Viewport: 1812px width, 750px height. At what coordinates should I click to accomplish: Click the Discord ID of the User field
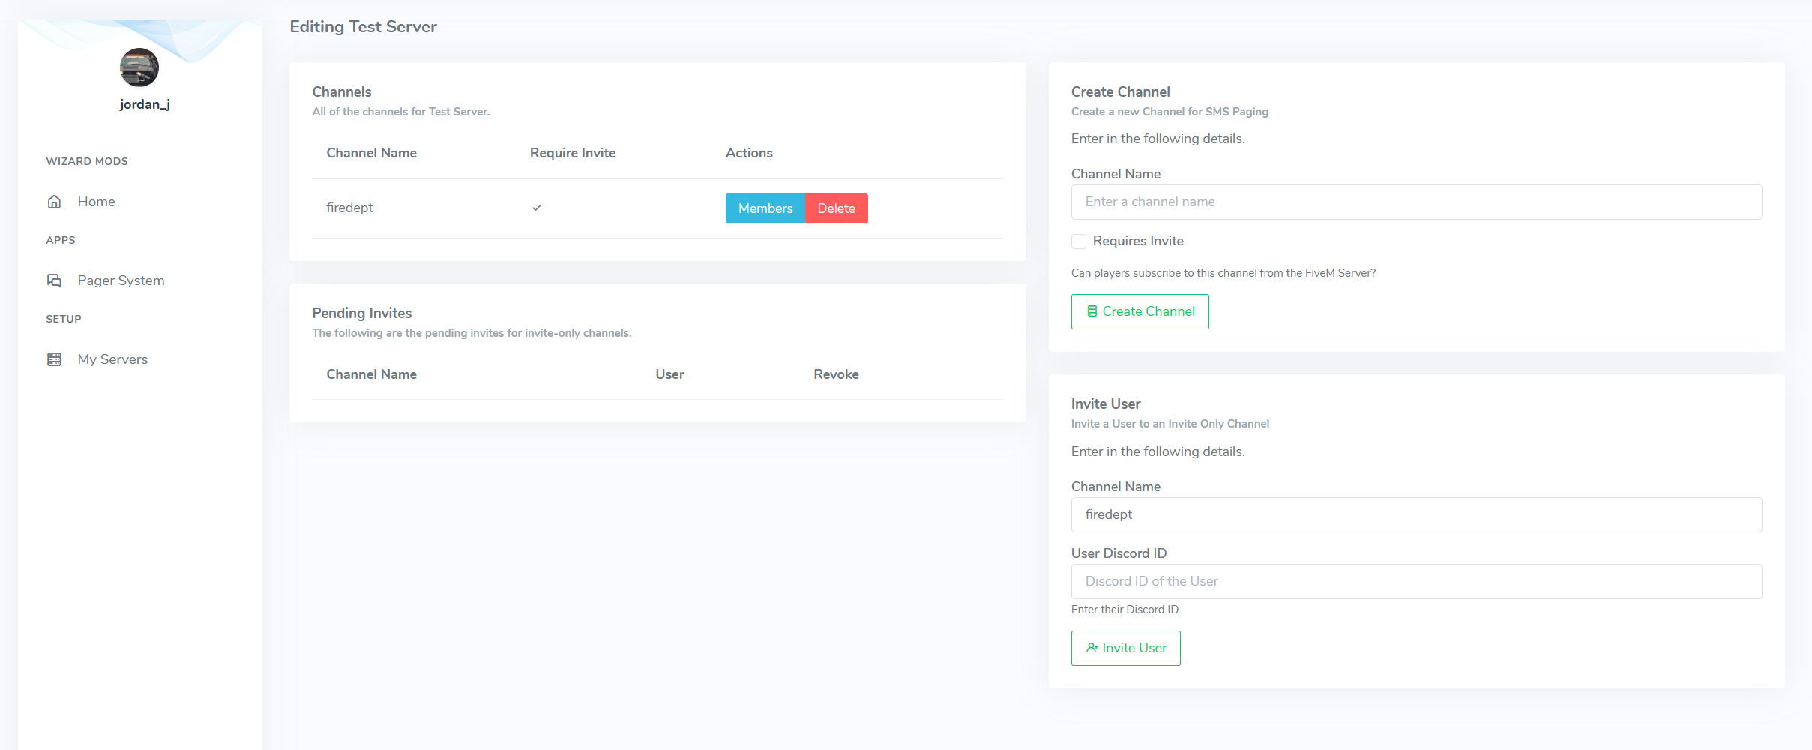coord(1415,580)
